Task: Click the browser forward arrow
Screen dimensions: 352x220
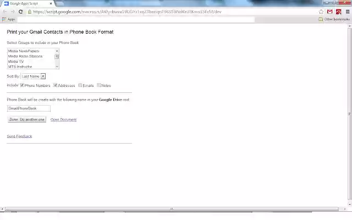Action: (13, 12)
